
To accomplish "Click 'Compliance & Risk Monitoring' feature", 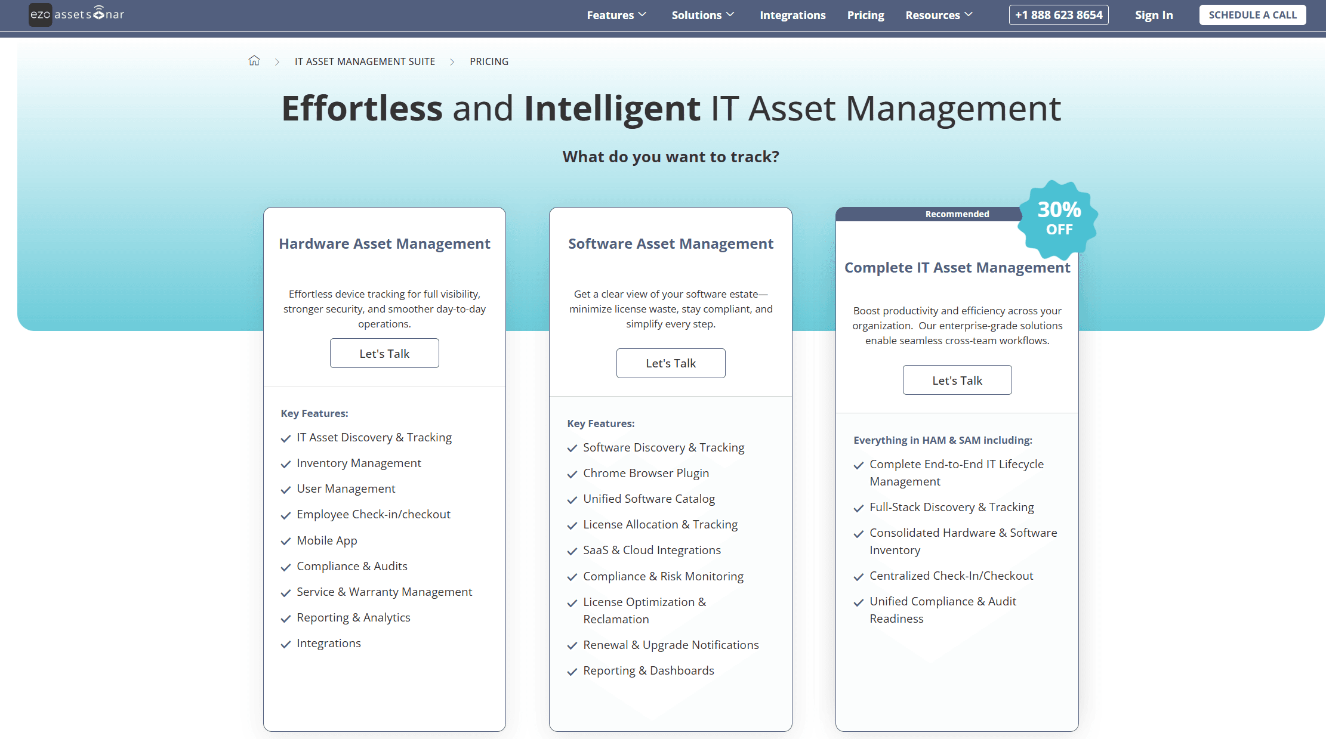I will (664, 576).
